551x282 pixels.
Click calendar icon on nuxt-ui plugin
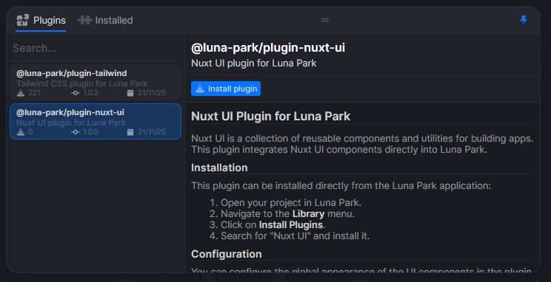[130, 131]
